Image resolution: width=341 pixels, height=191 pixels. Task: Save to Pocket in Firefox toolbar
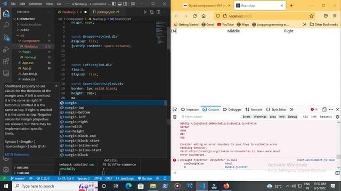(x=326, y=16)
